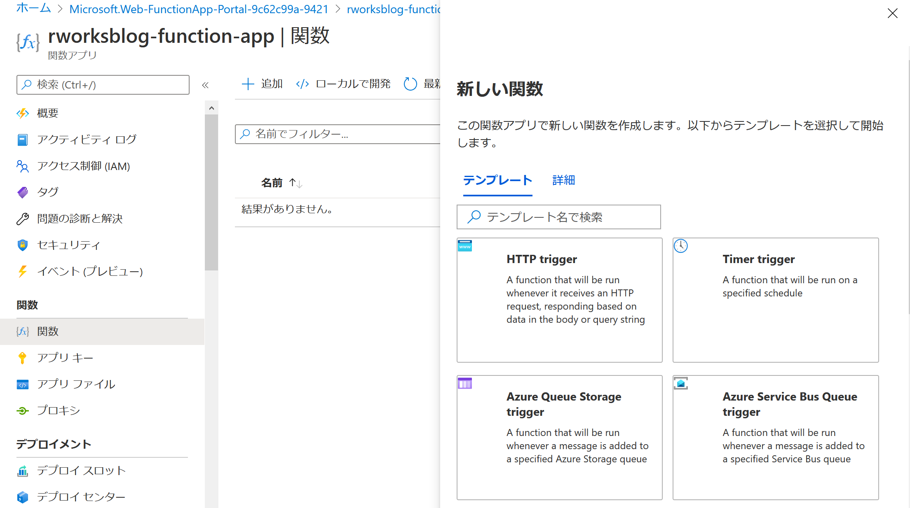Click the アプリ キー key icon
This screenshot has height=508, width=910.
(x=23, y=358)
